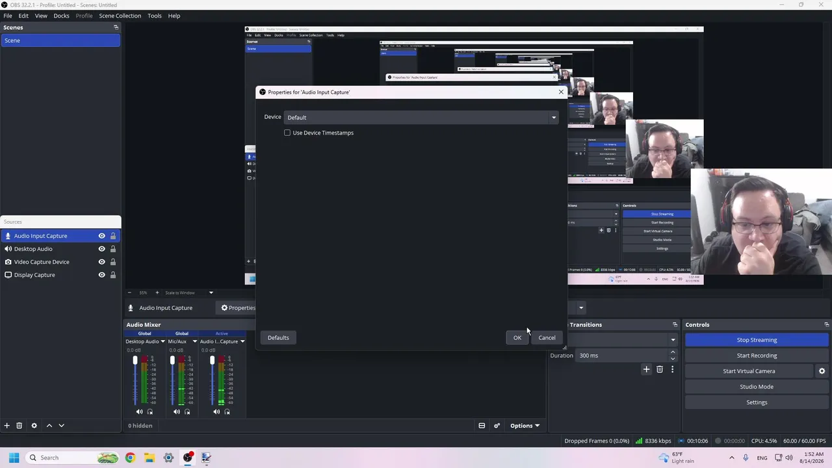Decrease transition duration with down arrow
The image size is (832, 468).
click(673, 358)
